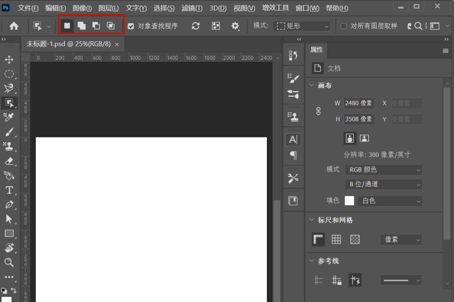This screenshot has height=302, width=454.
Task: Open the 文件(F) menu
Action: point(28,8)
